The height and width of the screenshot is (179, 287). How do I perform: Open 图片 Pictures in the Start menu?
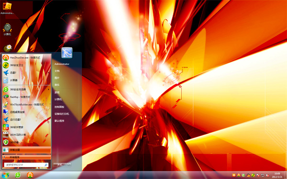[x=57, y=78]
